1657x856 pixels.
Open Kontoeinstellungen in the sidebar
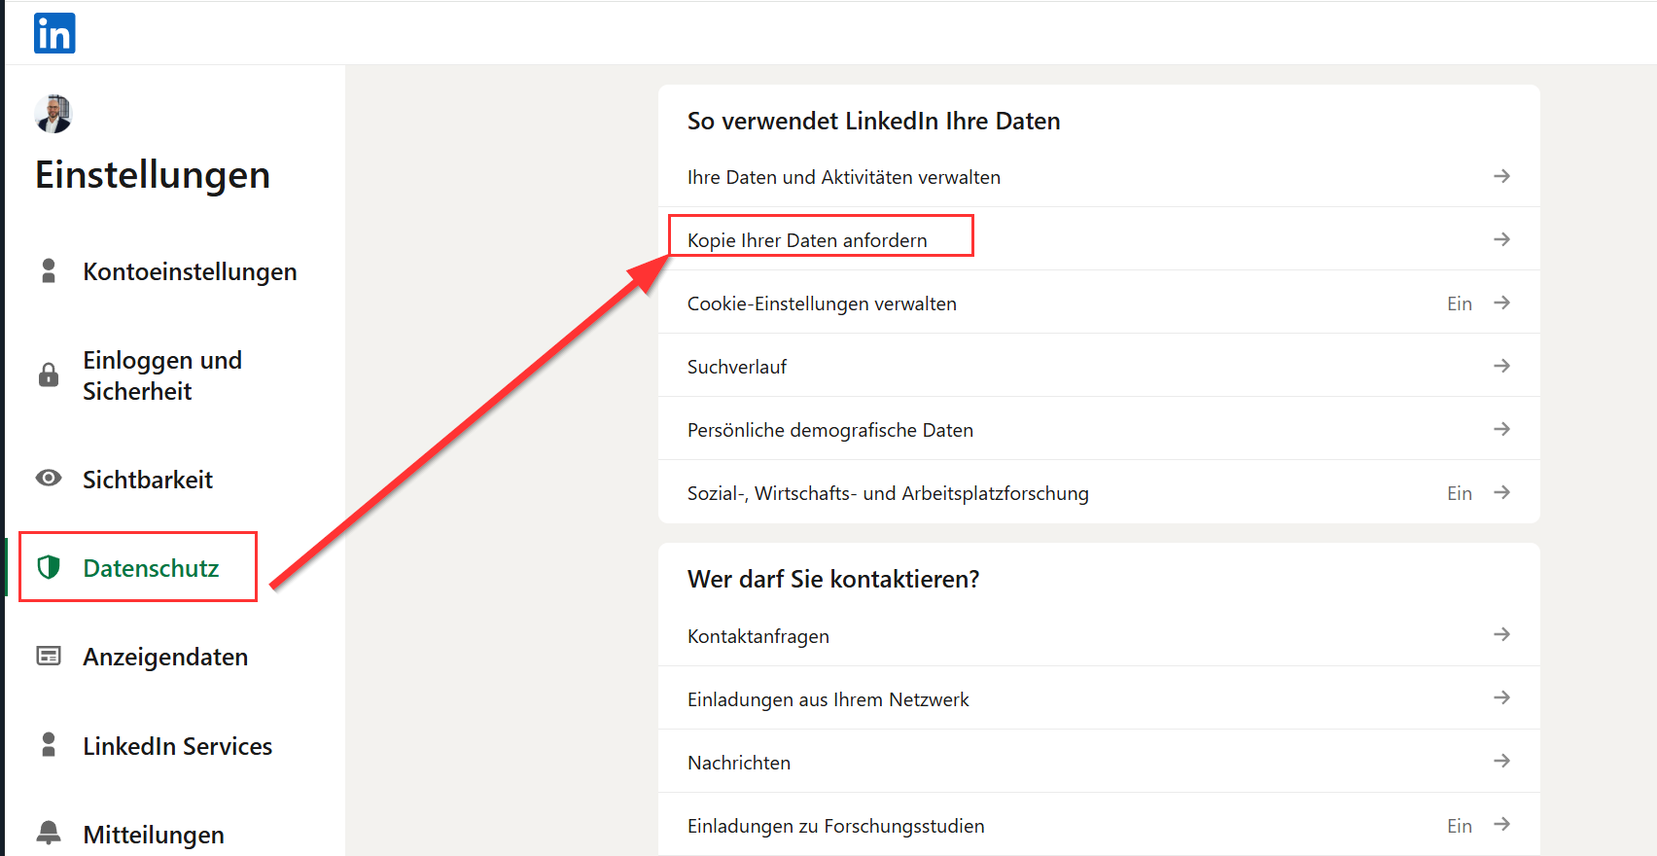(x=190, y=271)
